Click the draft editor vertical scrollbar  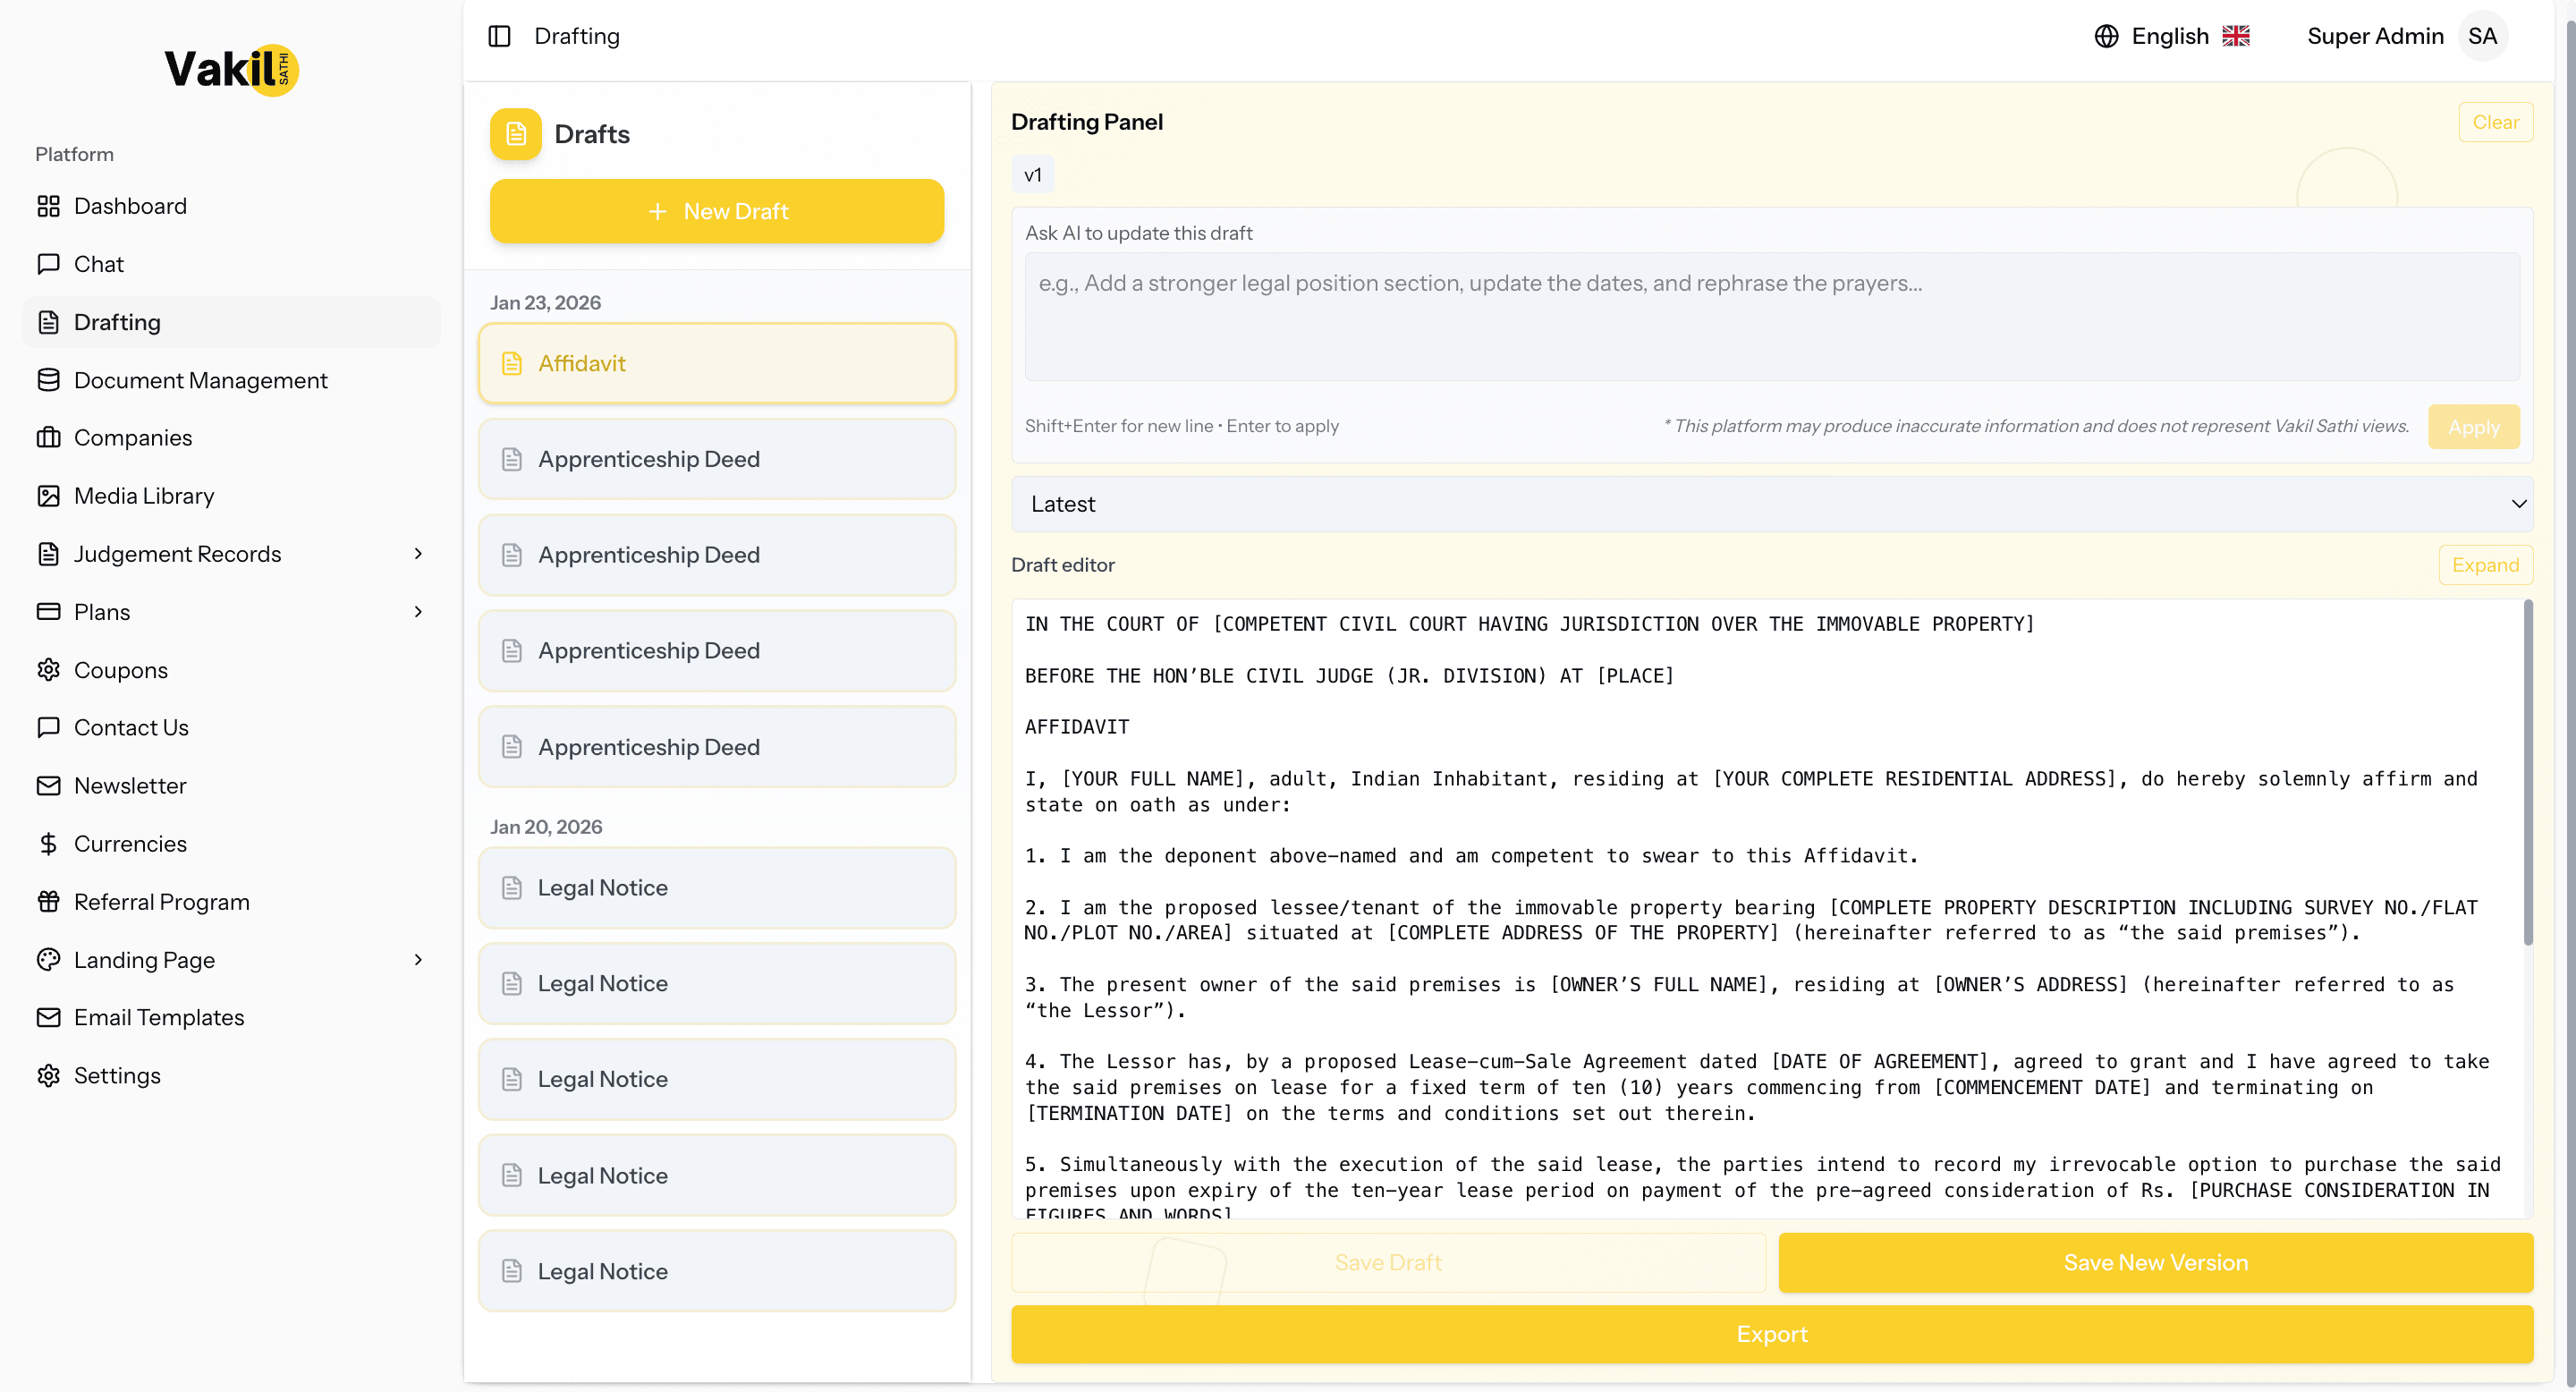pos(2528,772)
